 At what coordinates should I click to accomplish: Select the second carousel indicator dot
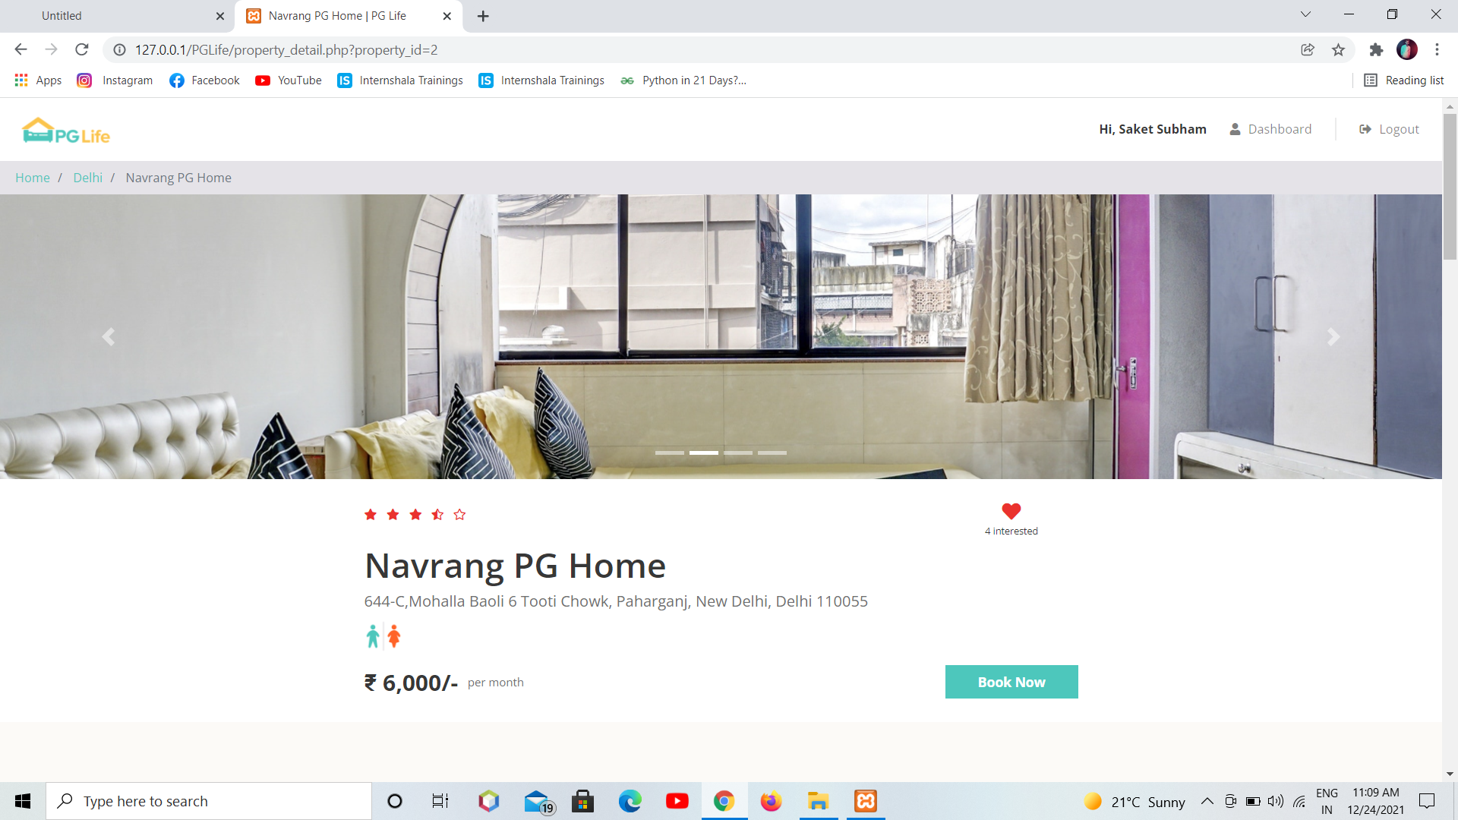[703, 452]
